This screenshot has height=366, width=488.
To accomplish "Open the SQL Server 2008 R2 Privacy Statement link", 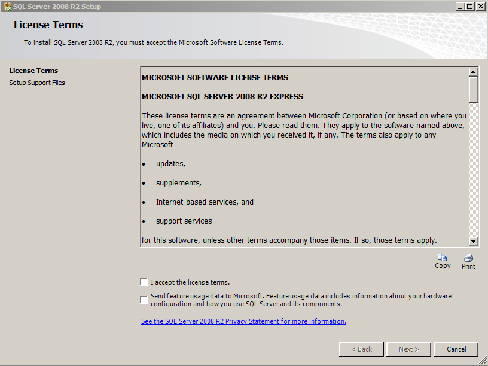I will tap(243, 321).
